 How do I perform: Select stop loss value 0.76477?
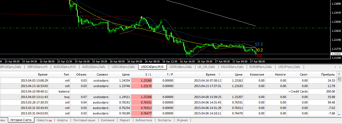point(147,113)
